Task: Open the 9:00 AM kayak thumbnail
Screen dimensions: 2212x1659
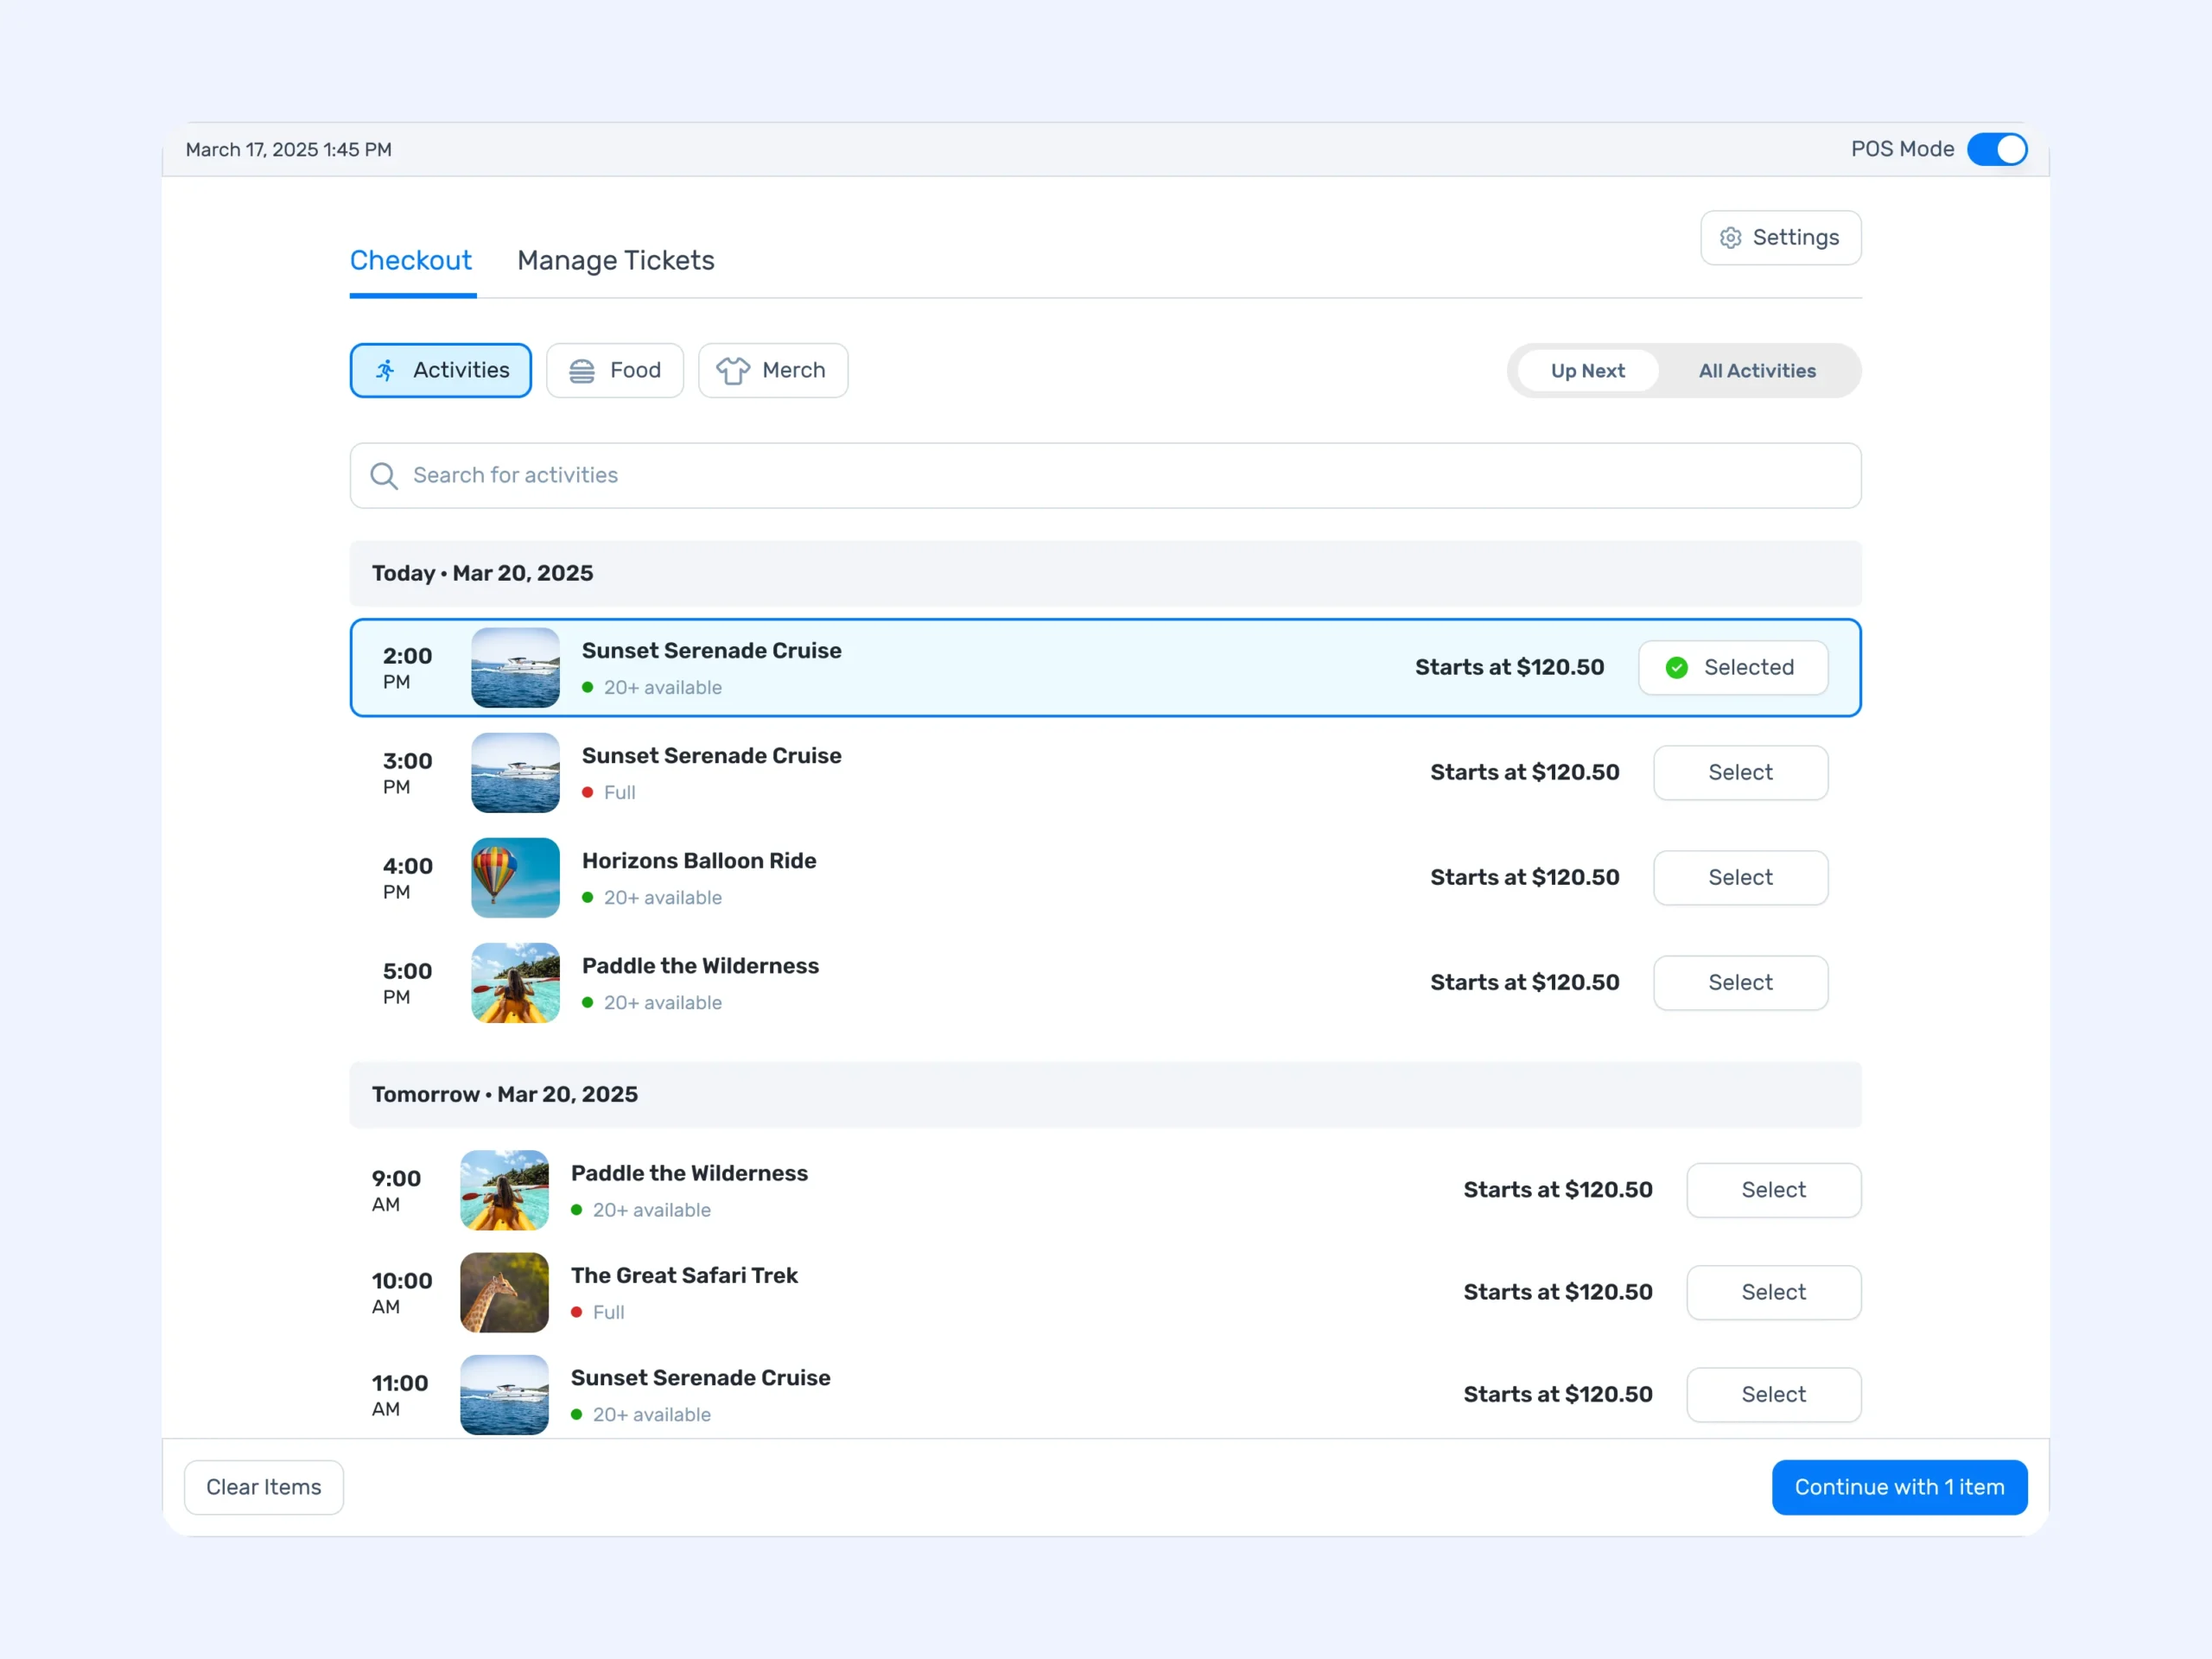Action: [x=504, y=1189]
